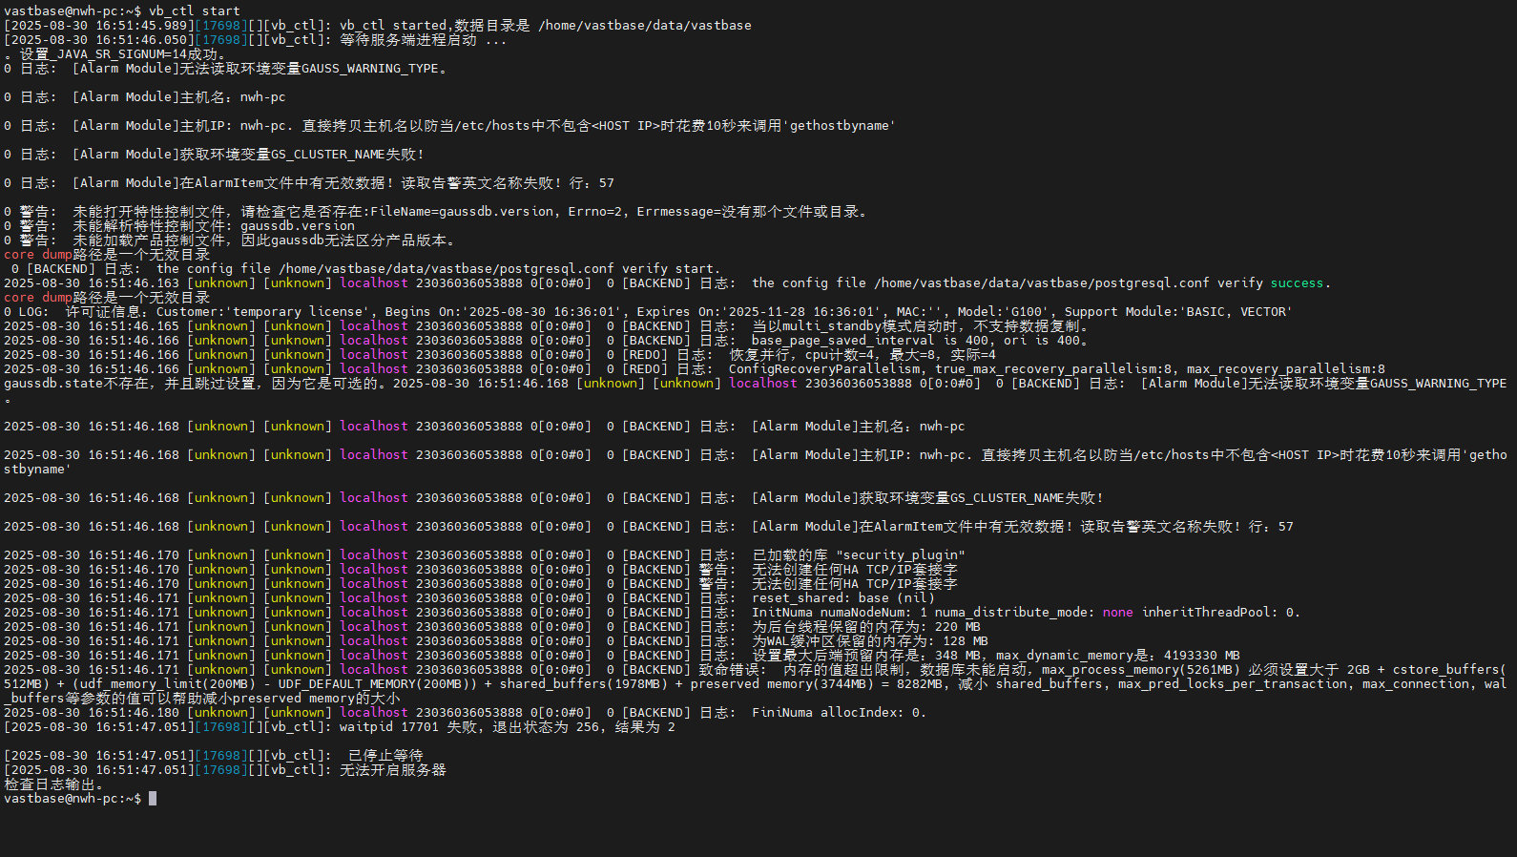The width and height of the screenshot is (1517, 857).
Task: Click "FileName=gaussdb.version" in the warning line
Action: (462, 212)
